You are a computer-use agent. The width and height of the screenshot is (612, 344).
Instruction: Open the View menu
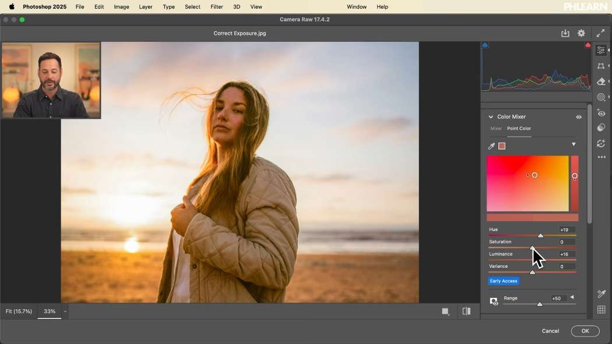pos(256,6)
